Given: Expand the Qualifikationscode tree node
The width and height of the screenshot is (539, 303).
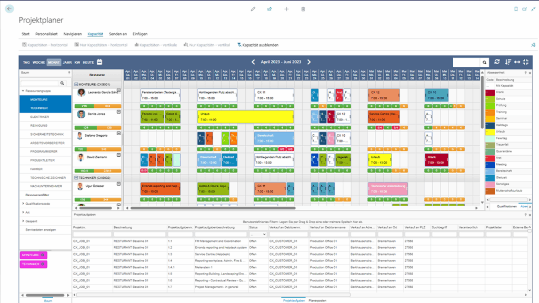Looking at the screenshot, I should [23, 203].
